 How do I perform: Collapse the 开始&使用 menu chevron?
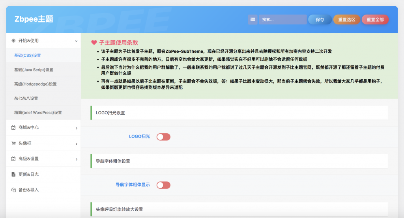[x=76, y=41]
